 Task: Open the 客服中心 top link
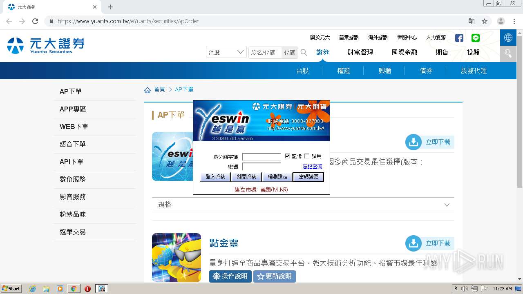tap(407, 38)
